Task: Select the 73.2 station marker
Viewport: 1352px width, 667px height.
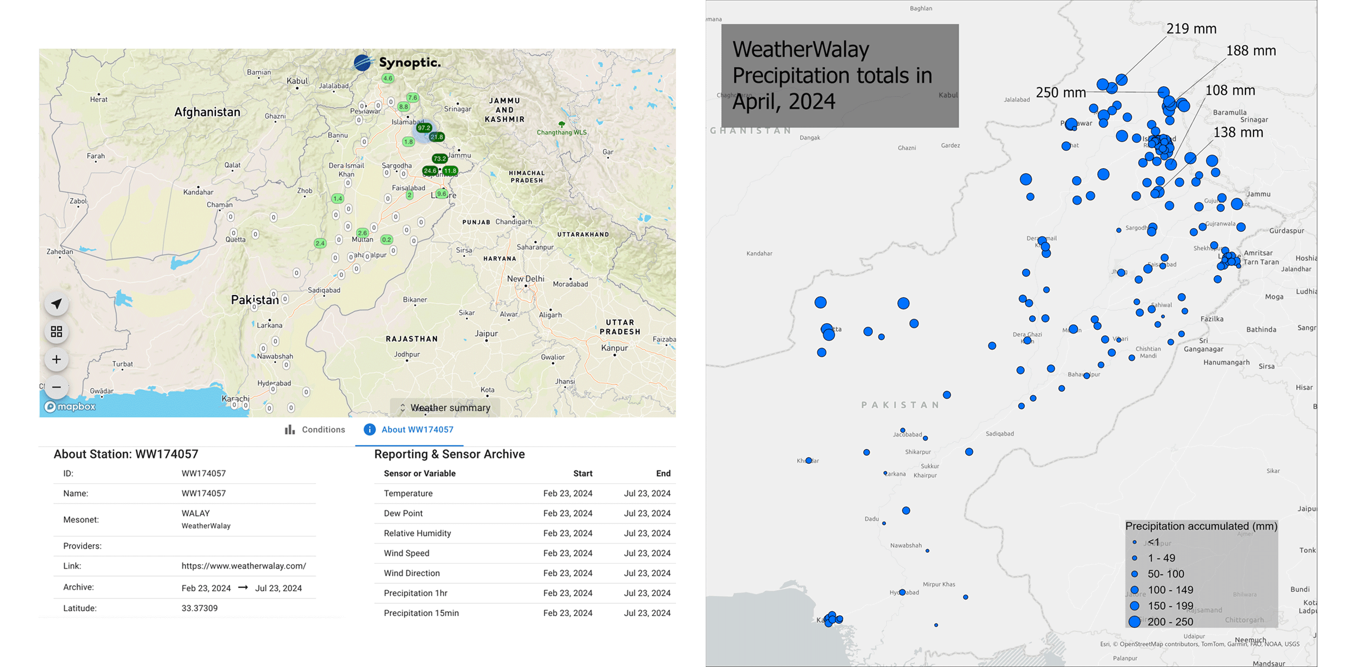Action: [440, 158]
